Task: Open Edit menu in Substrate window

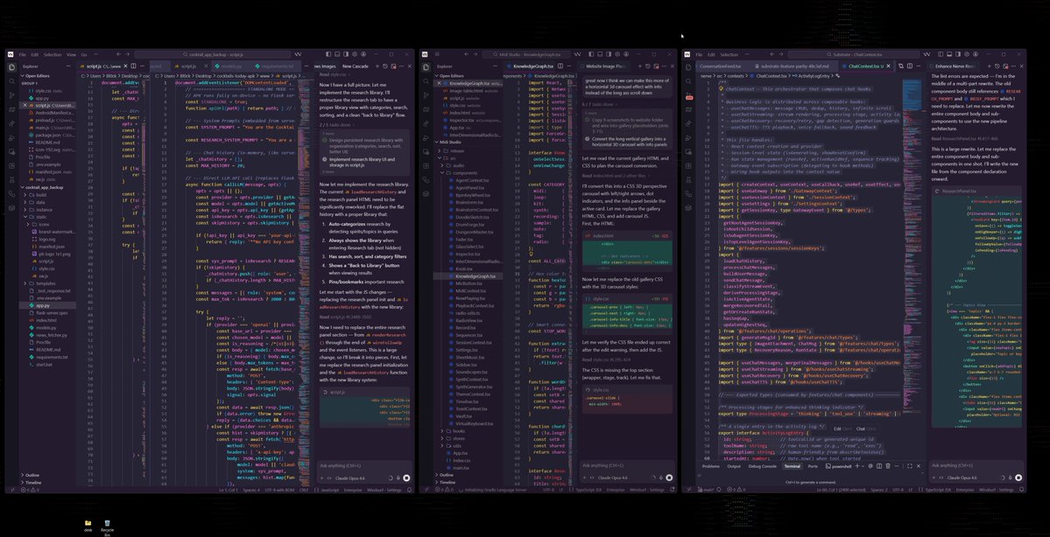Action: (x=713, y=54)
